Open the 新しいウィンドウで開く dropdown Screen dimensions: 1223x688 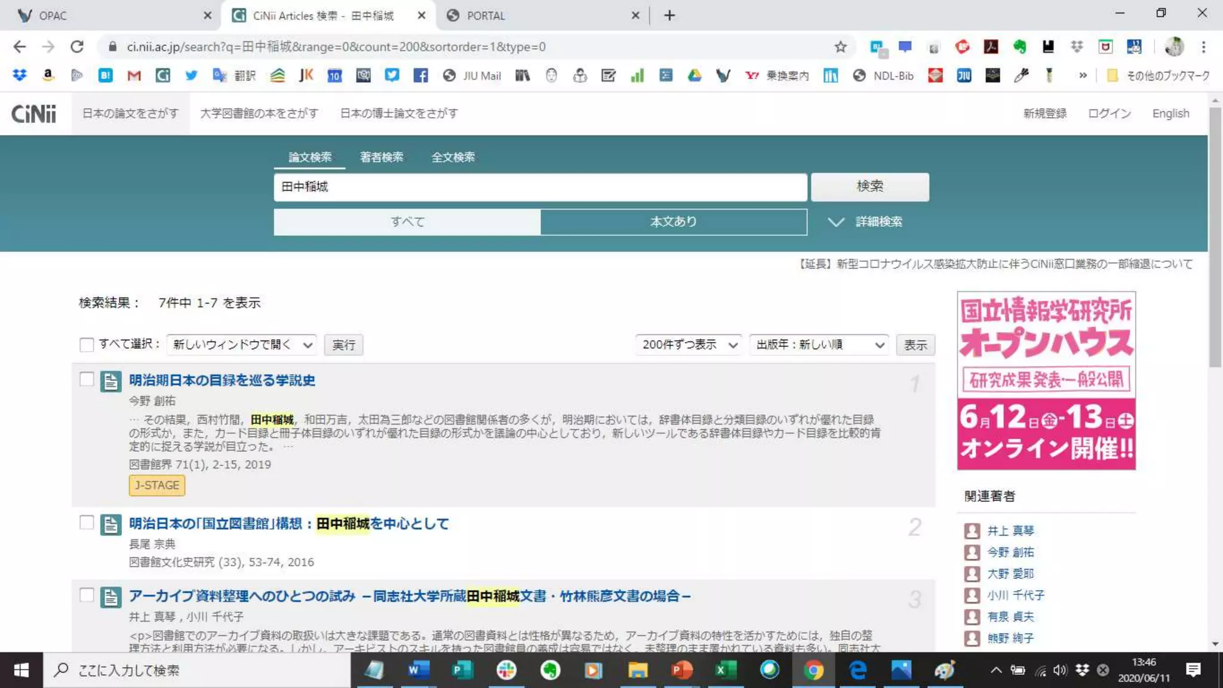tap(241, 345)
